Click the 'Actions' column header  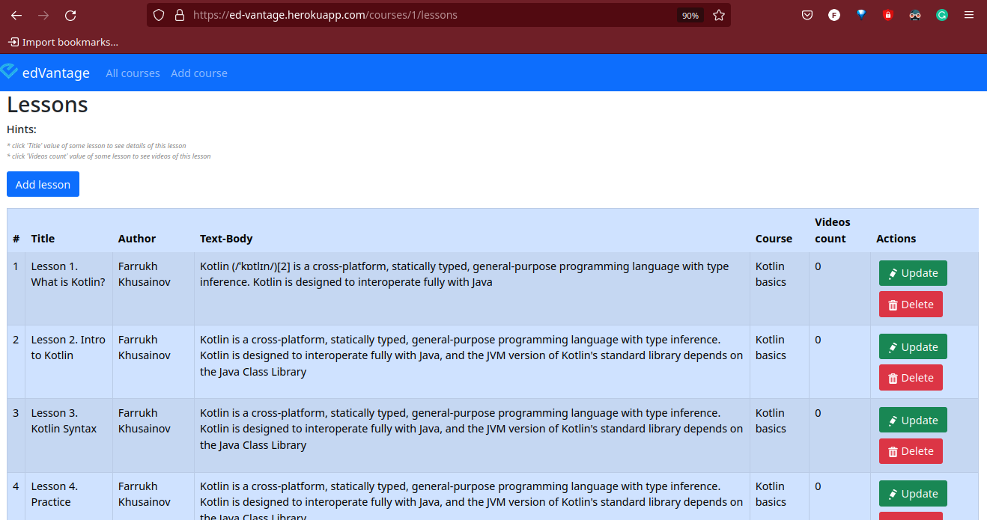point(896,239)
